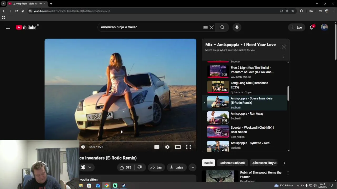Open Steam from the taskbar
Viewport: 337px width, 189px height.
click(123, 186)
